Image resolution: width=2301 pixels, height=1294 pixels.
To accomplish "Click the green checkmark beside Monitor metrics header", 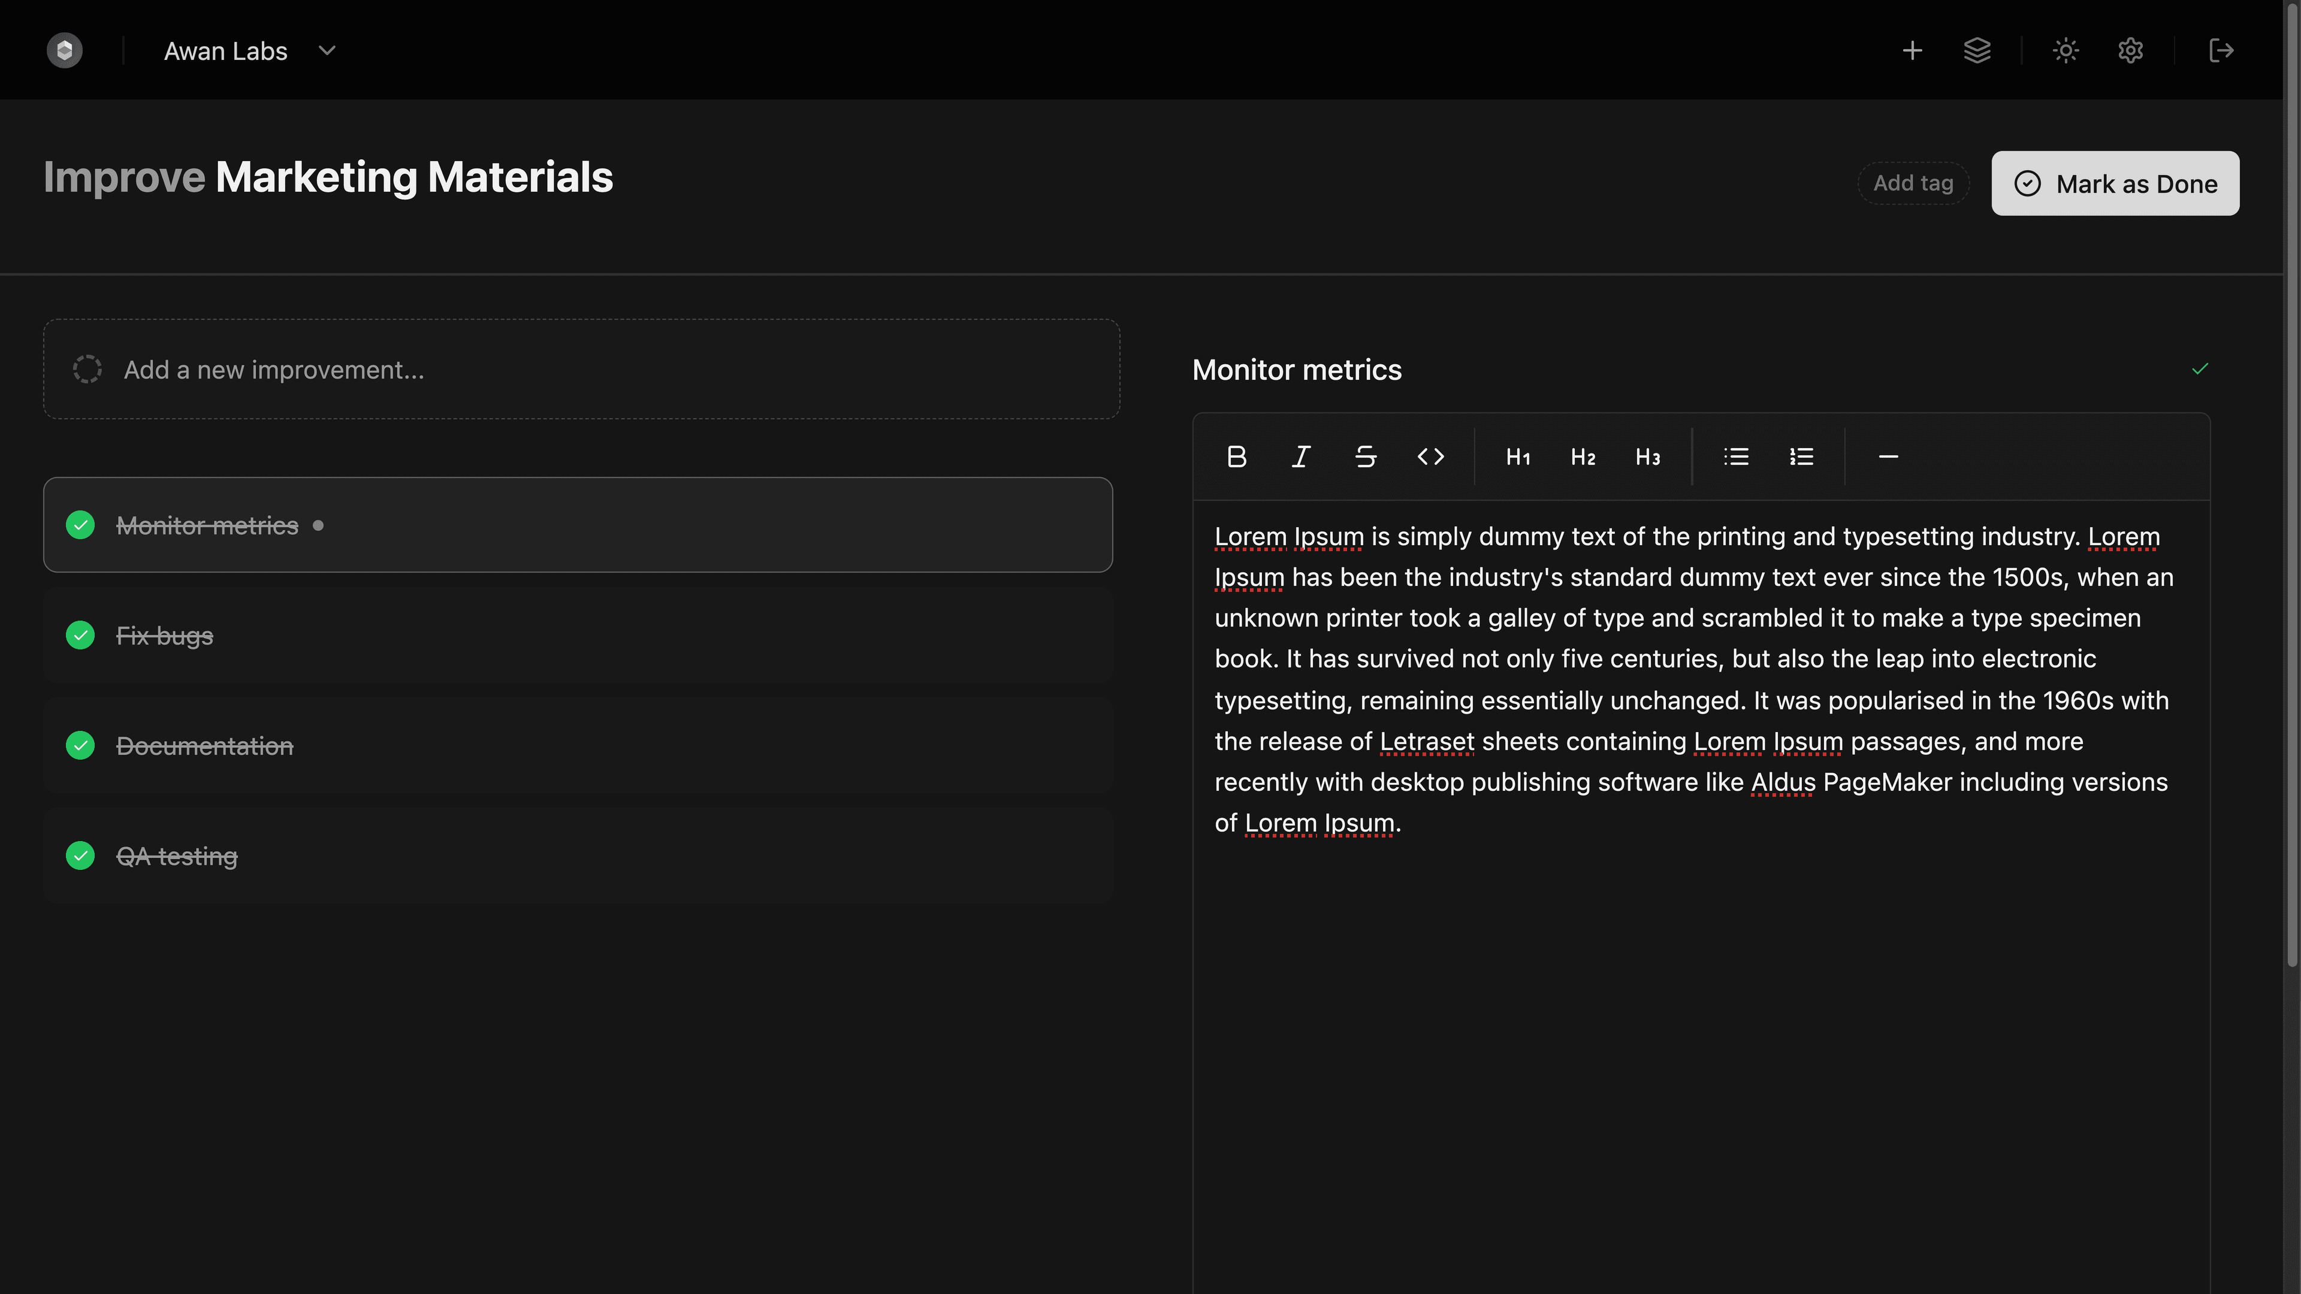I will tap(2199, 369).
